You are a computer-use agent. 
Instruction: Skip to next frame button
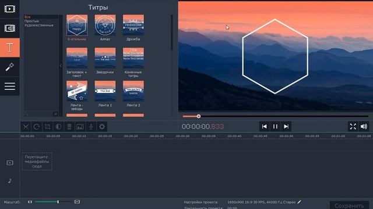[286, 127]
